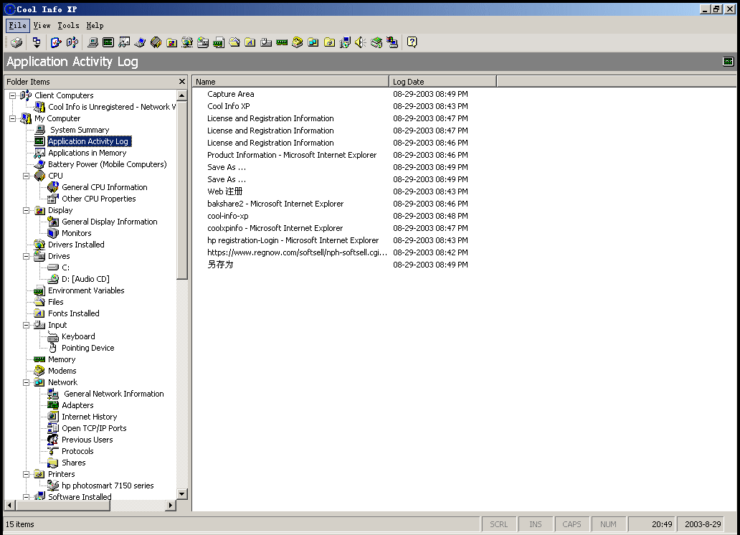Click the green Memory module toolbar icon
Viewport: 740px width, 535px height.
(x=282, y=42)
